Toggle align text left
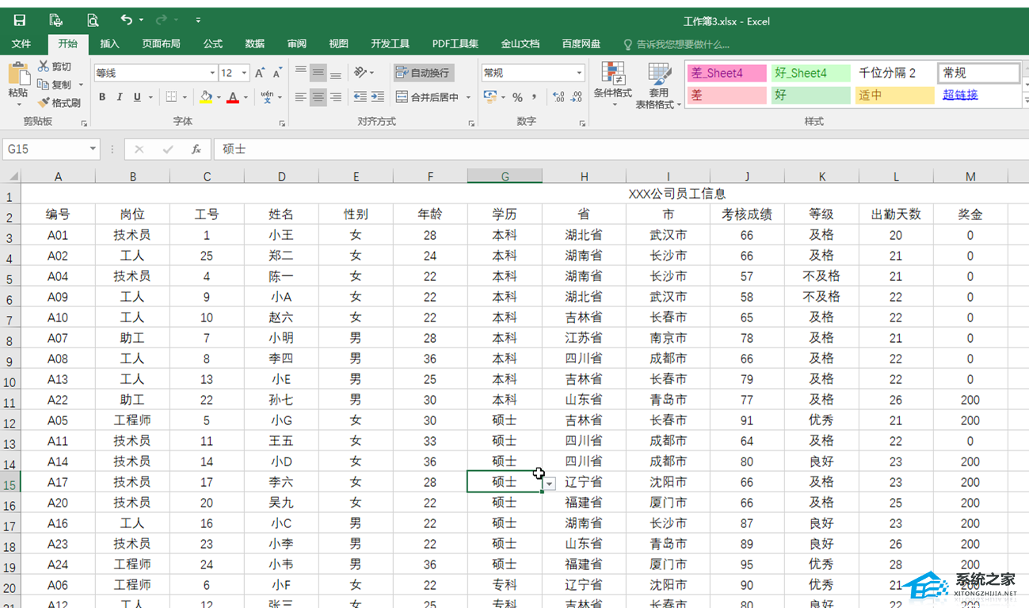Viewport: 1029px width, 608px height. [301, 97]
